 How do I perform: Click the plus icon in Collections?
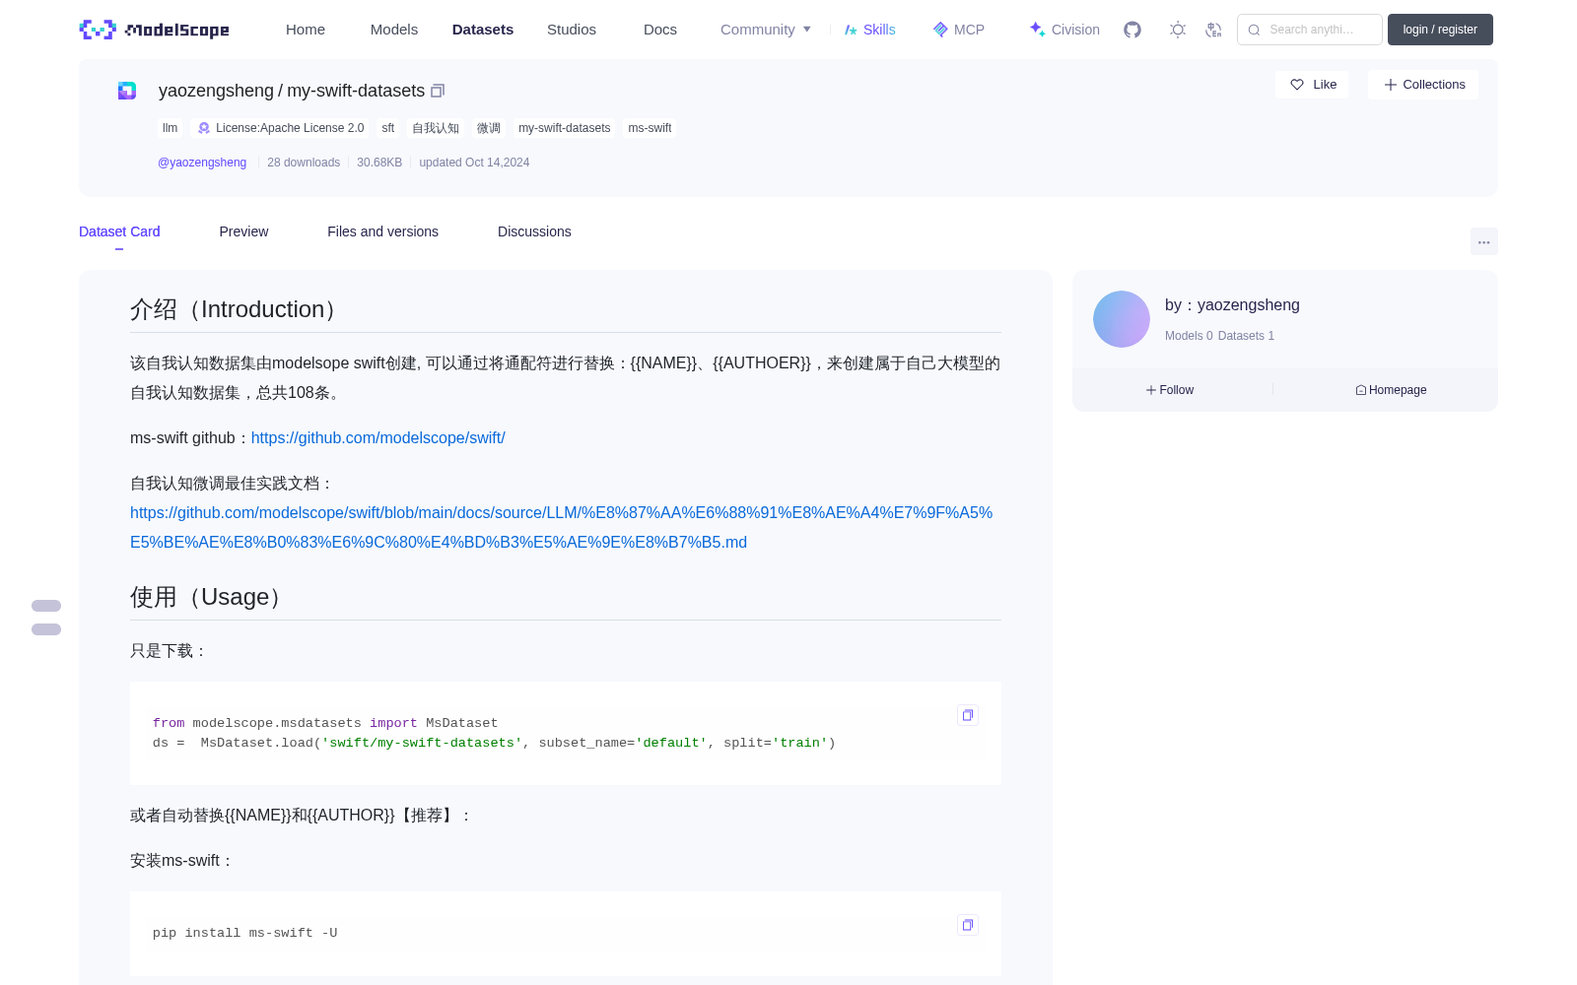coord(1391,85)
